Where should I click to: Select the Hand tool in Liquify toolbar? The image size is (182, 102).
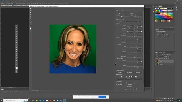(31, 28)
